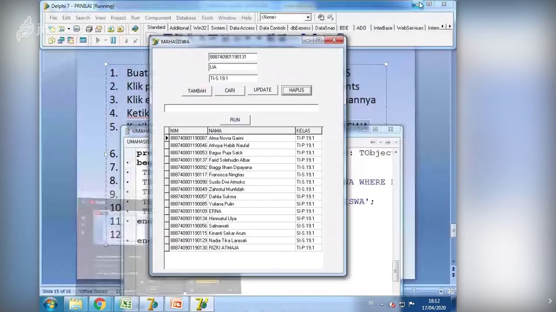This screenshot has width=556, height=312.
Task: Click the Windows Start button
Action: tap(50, 304)
